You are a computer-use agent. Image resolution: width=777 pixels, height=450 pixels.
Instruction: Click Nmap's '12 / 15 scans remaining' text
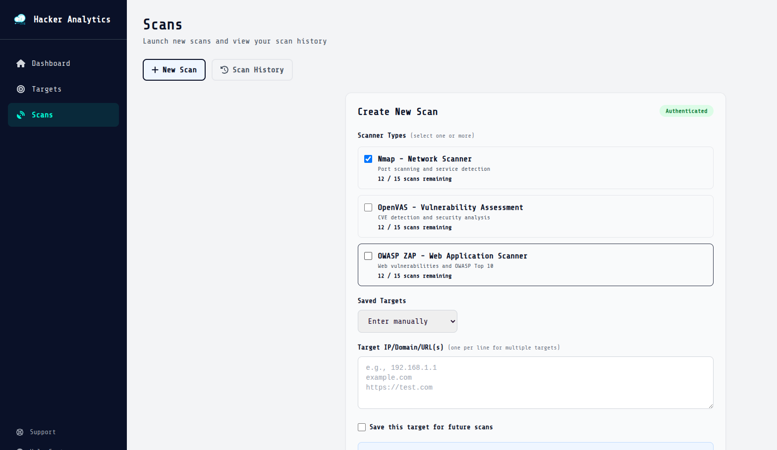tap(415, 179)
